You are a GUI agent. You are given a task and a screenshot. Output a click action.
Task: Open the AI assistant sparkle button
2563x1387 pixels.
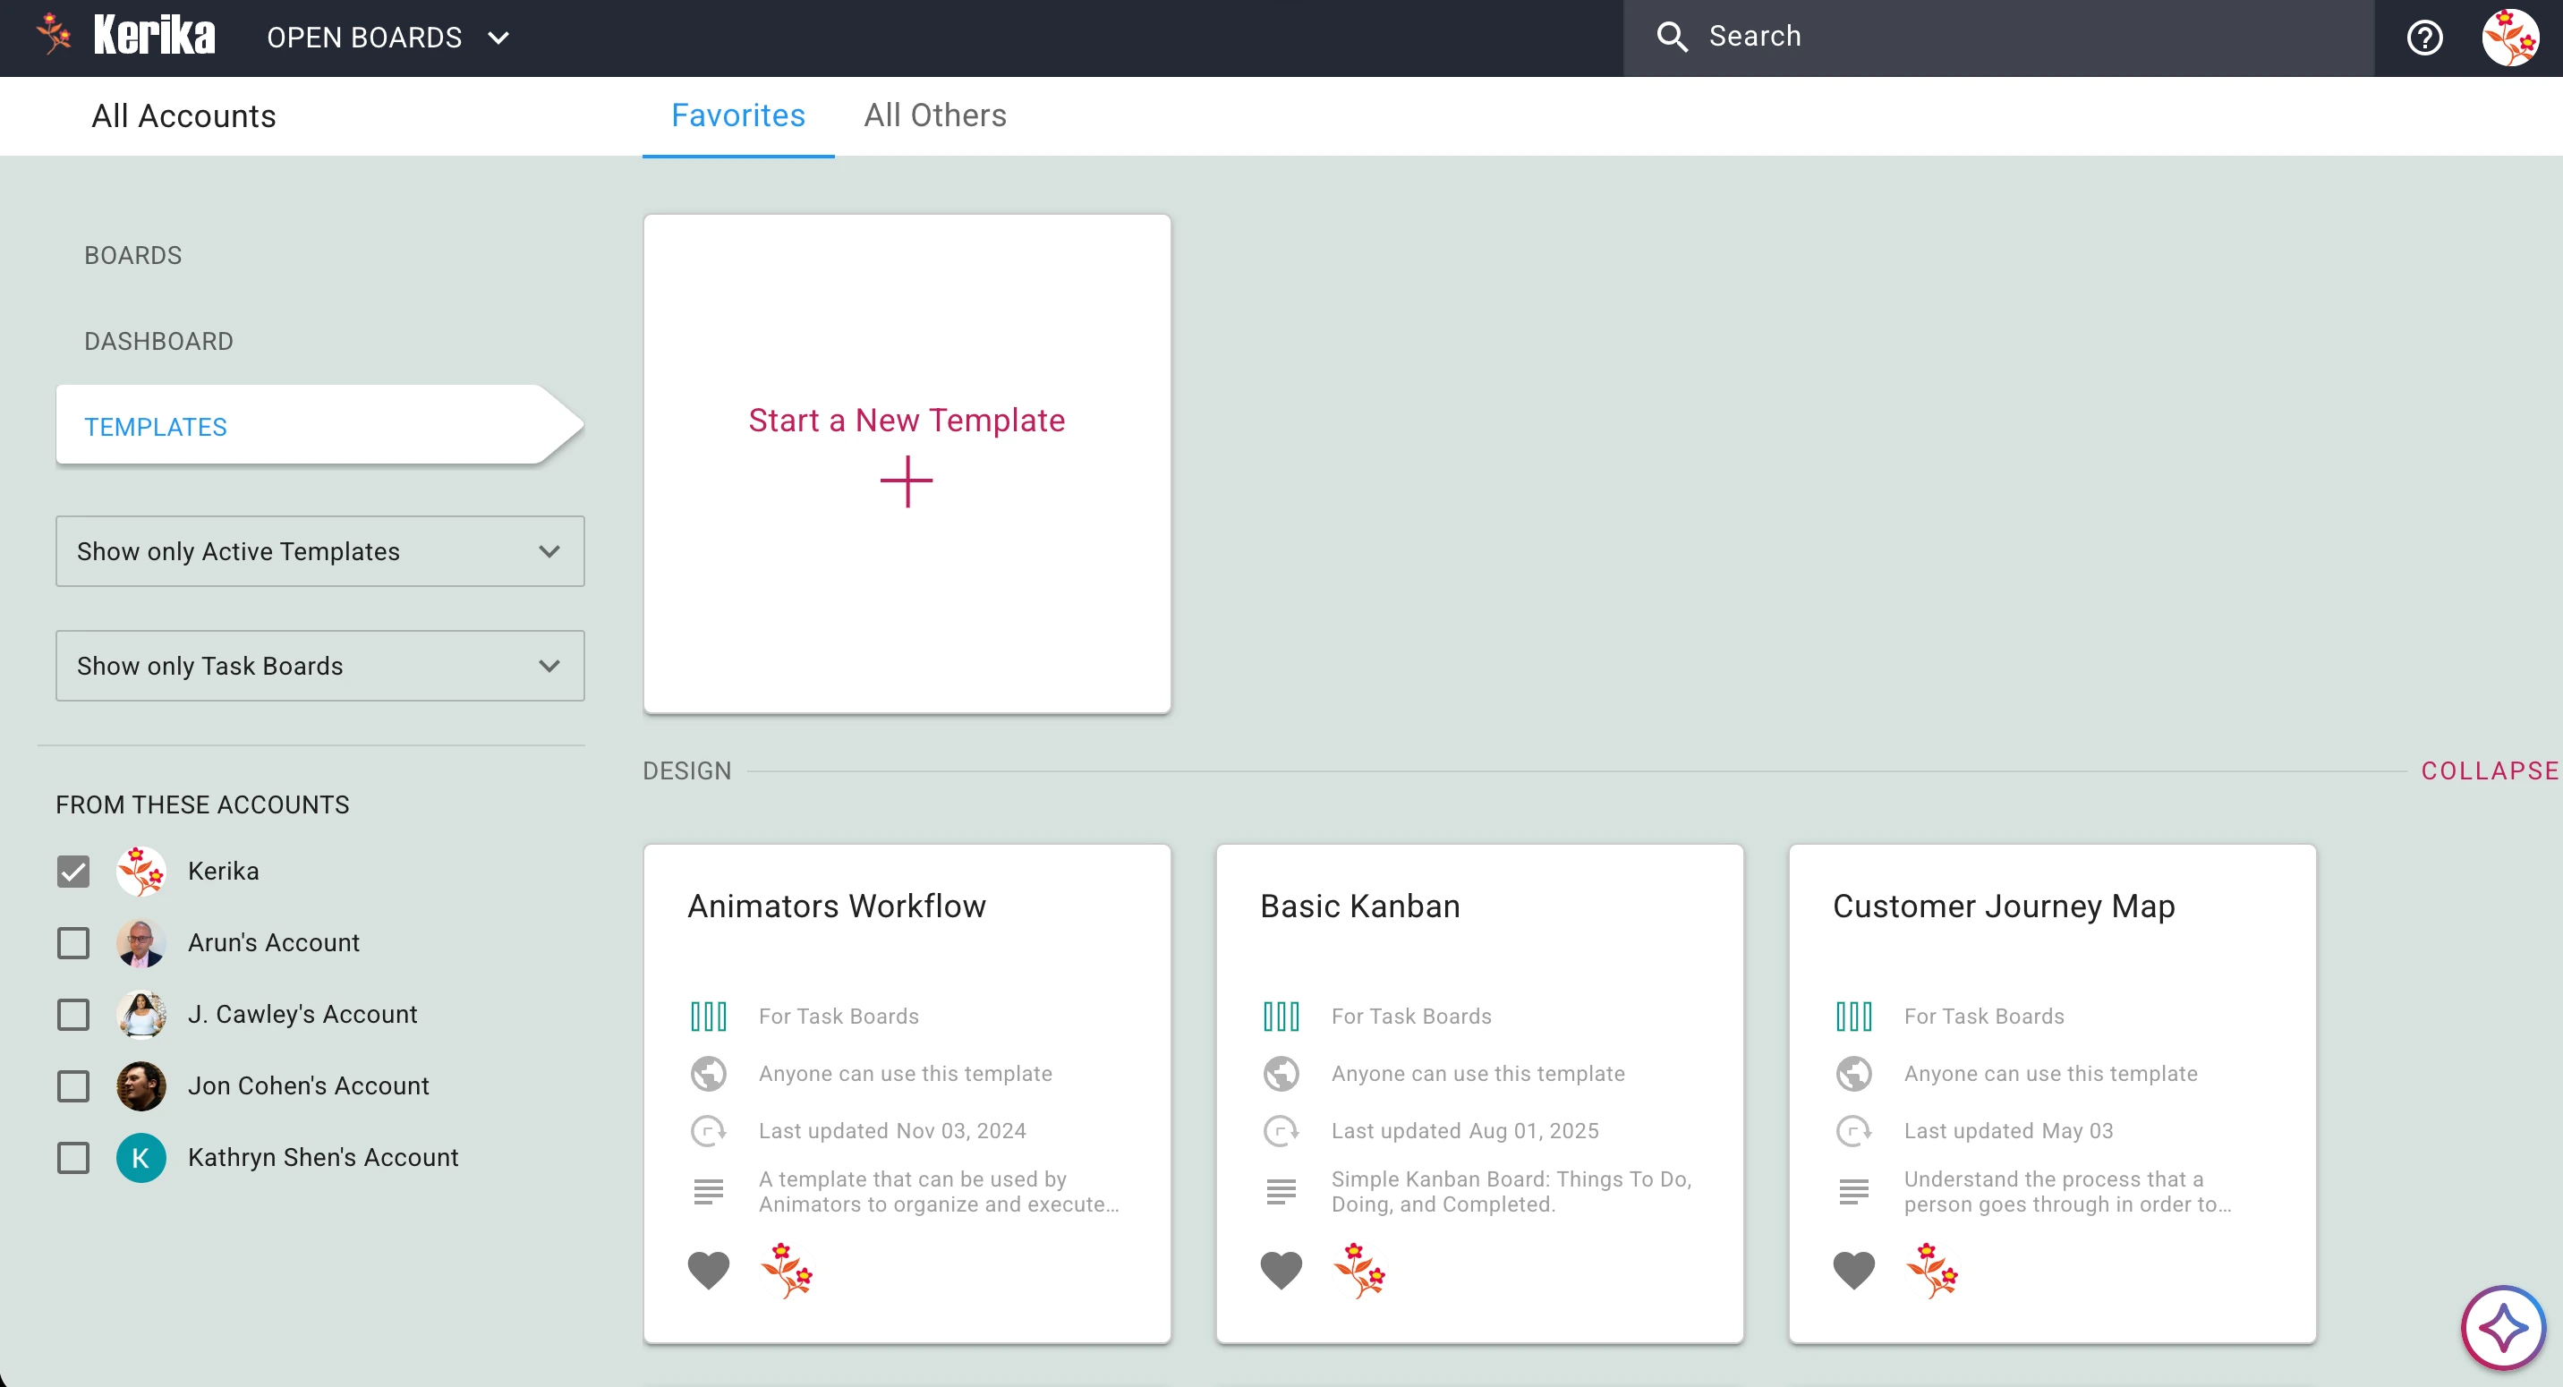click(2502, 1327)
